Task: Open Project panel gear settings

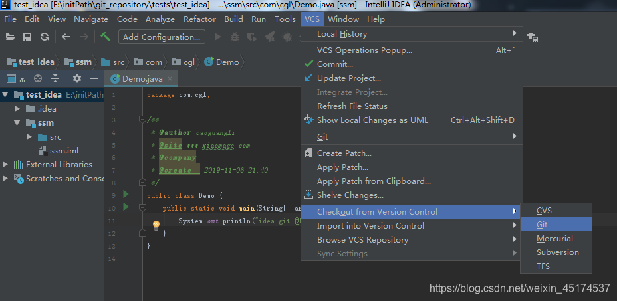Action: [x=77, y=78]
